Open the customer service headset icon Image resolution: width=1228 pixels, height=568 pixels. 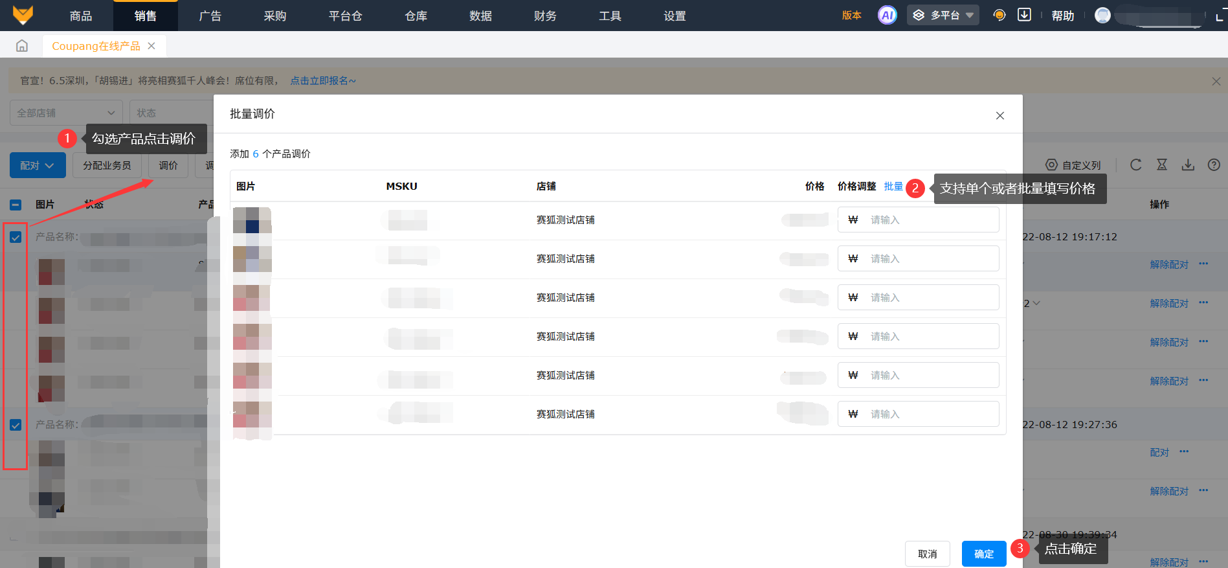tap(999, 15)
